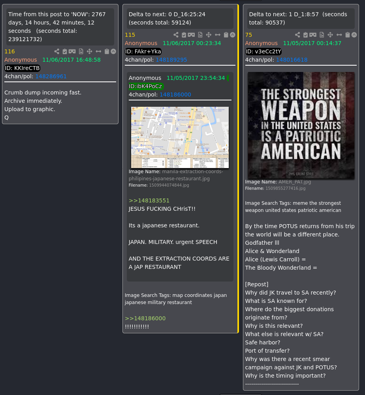Open 4chan/pol link 148016618
Viewport: 365px width, 395px height.
tap(292, 60)
